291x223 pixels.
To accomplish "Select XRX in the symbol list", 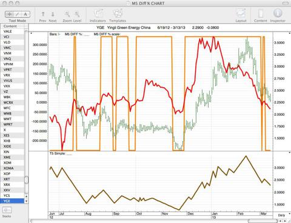I will click(12, 184).
